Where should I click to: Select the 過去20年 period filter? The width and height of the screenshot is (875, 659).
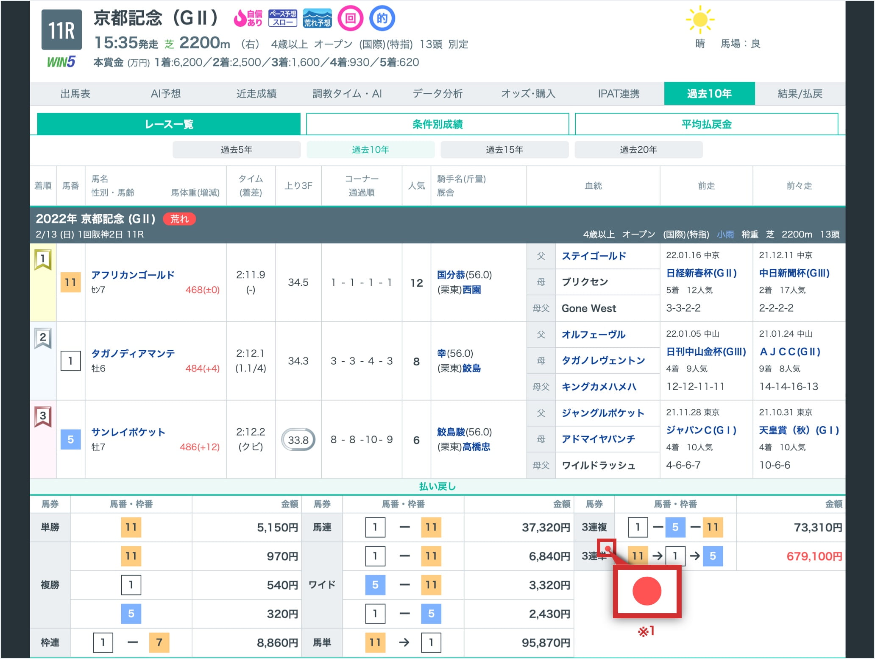coord(638,150)
